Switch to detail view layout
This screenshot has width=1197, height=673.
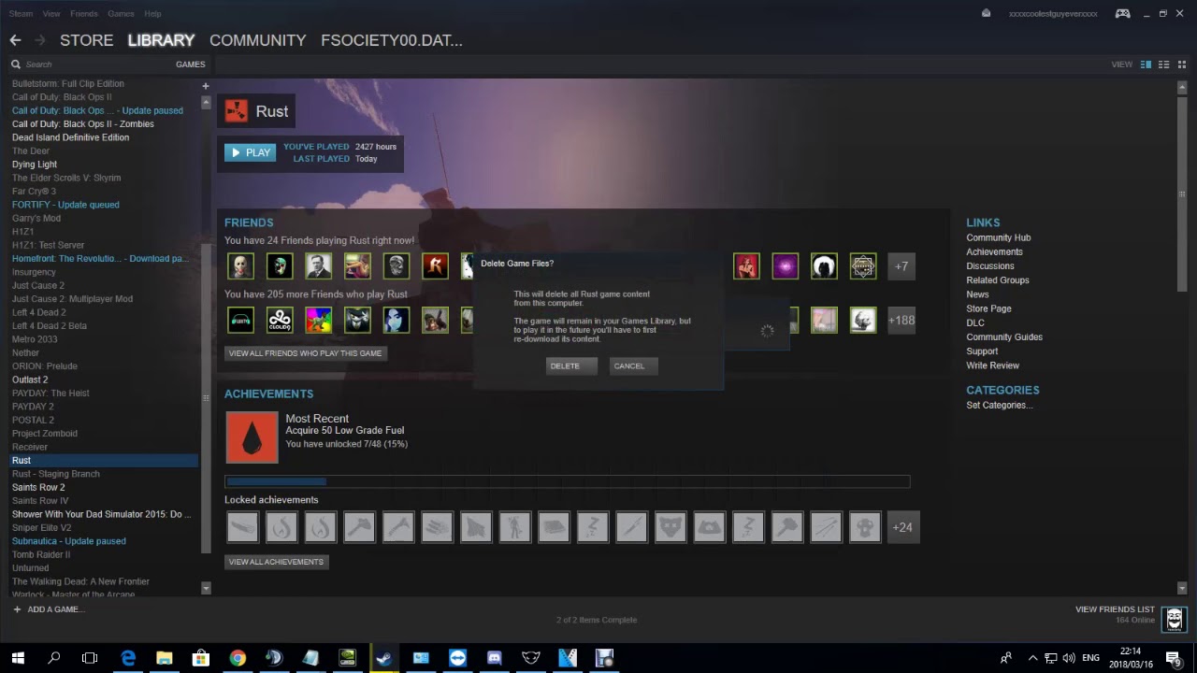pyautogui.click(x=1146, y=64)
